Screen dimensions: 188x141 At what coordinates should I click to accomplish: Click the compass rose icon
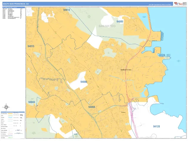[x=6, y=107]
